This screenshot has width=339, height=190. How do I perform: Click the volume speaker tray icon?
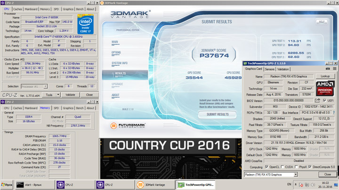click(x=313, y=185)
